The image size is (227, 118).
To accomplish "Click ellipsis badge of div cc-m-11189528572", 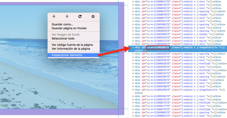I will pyautogui.click(x=214, y=80).
